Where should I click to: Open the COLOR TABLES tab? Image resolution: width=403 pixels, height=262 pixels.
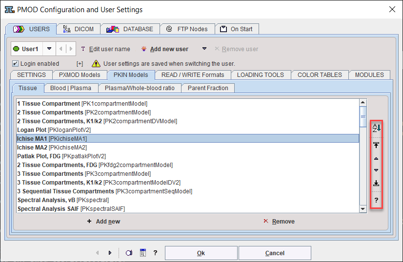(x=320, y=75)
